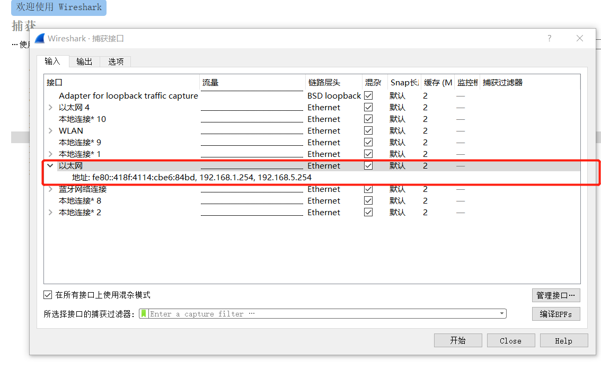This screenshot has width=601, height=369.
Task: Toggle promiscuous checkbox for 以太网 4 row
Action: (368, 107)
